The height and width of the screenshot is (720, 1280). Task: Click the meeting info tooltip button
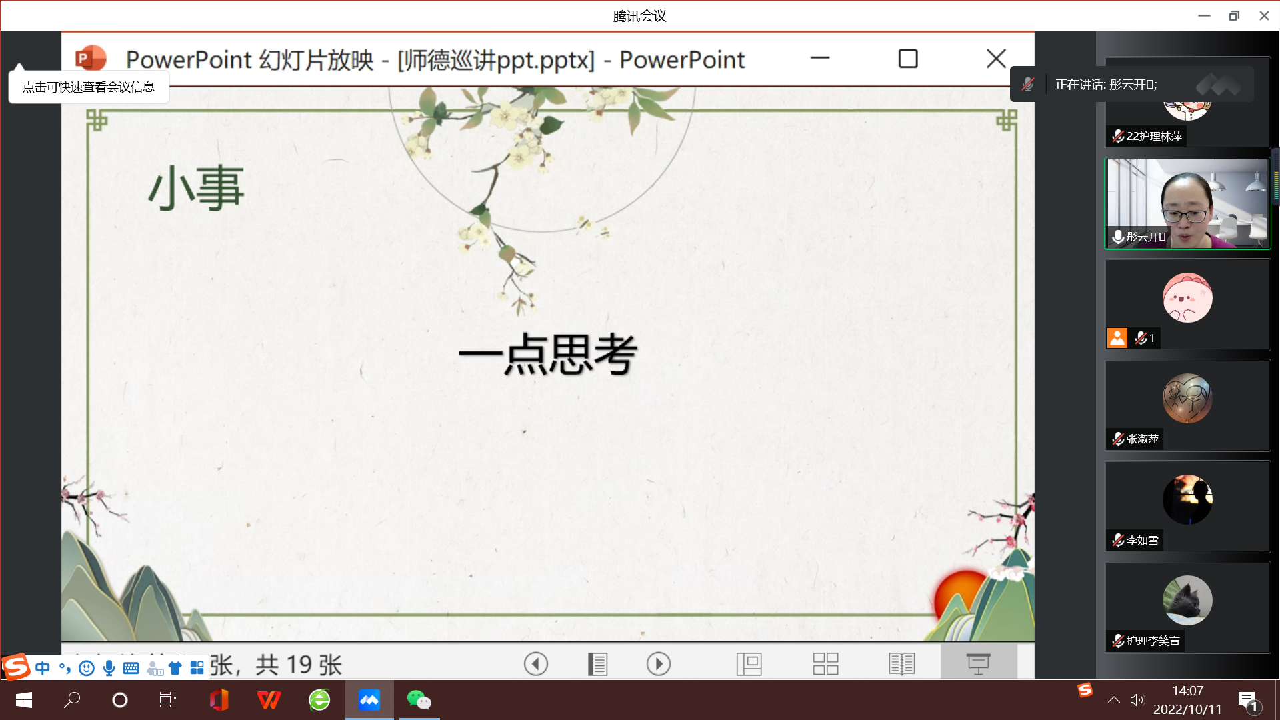(88, 87)
